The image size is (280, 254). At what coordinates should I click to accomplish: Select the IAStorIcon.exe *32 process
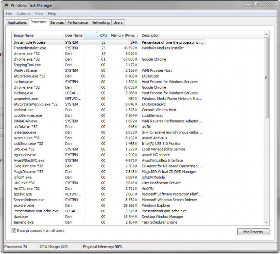(109, 76)
